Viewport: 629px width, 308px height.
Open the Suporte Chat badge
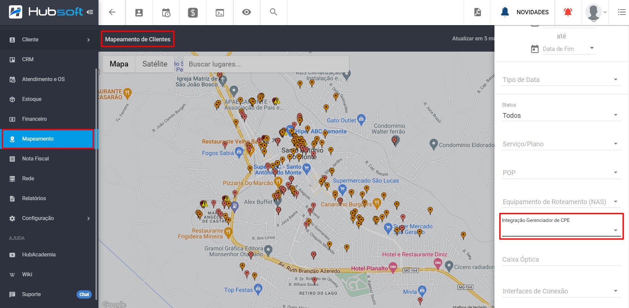tap(84, 294)
